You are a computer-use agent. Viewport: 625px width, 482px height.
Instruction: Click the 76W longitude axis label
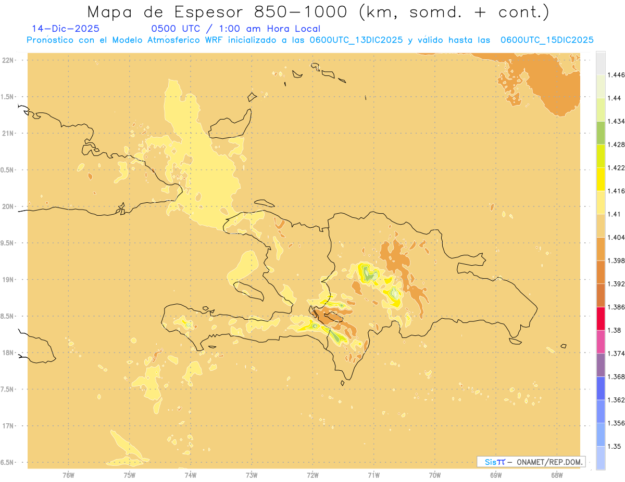click(68, 475)
